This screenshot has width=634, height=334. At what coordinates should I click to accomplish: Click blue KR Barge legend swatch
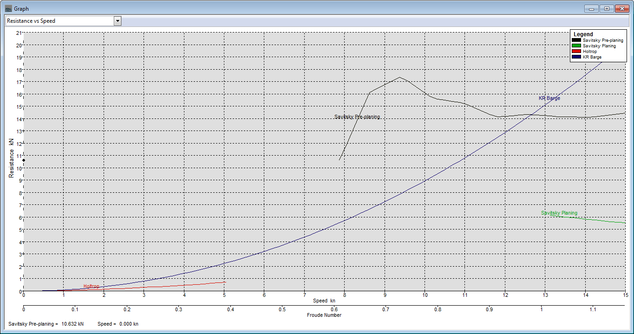point(576,57)
